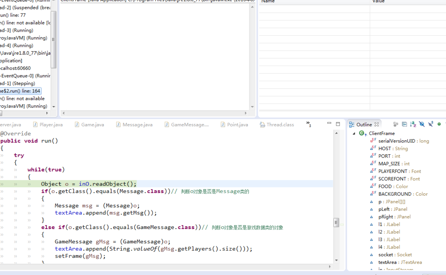Switch to Thread.class tab

(x=277, y=125)
